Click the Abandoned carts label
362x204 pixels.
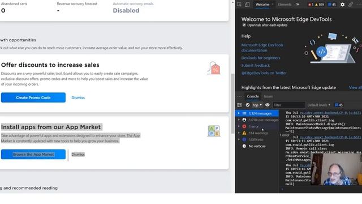pyautogui.click(x=14, y=4)
